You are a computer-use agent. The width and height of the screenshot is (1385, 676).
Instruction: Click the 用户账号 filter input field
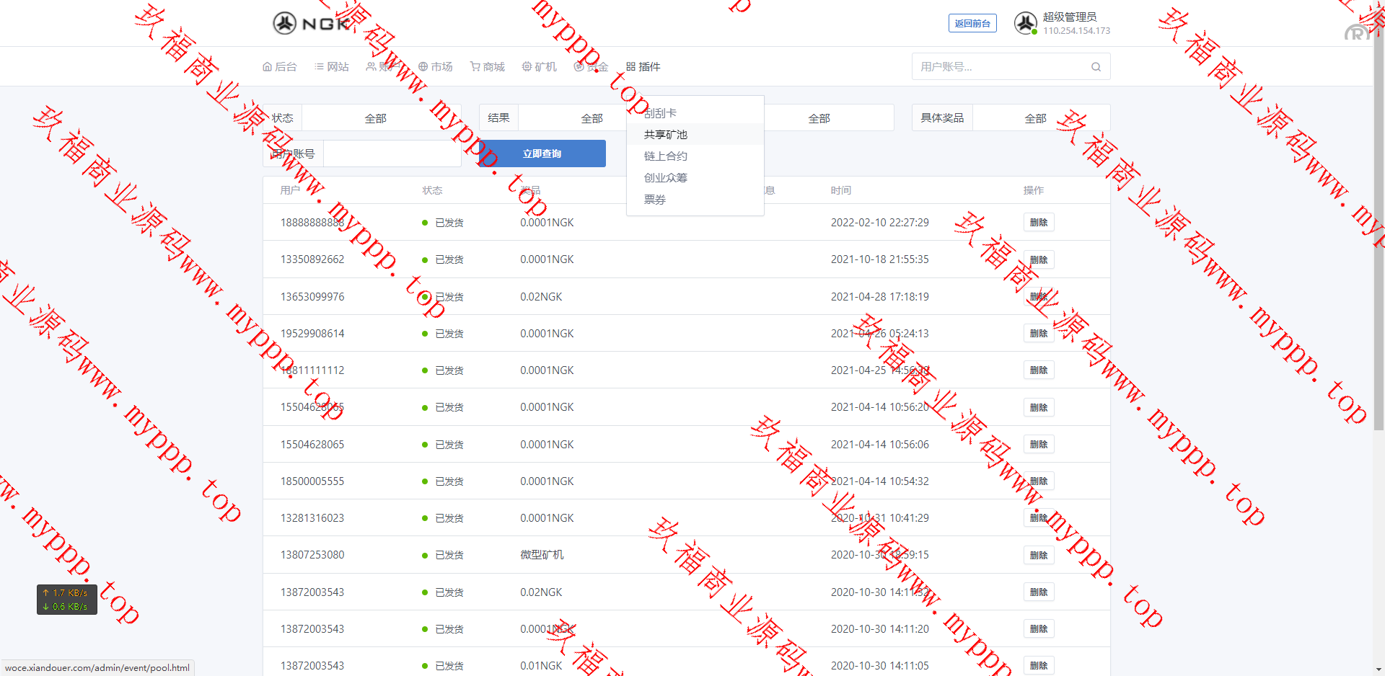pos(392,154)
